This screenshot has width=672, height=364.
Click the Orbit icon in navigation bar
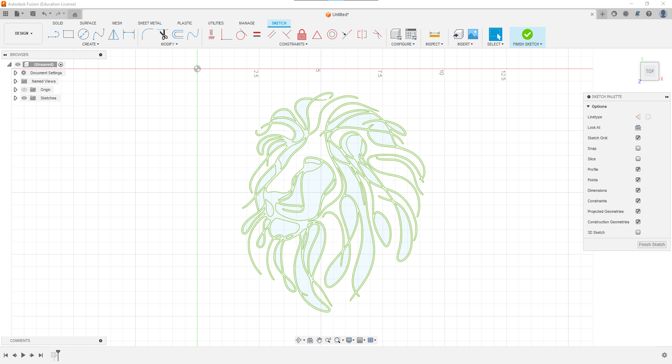(299, 340)
